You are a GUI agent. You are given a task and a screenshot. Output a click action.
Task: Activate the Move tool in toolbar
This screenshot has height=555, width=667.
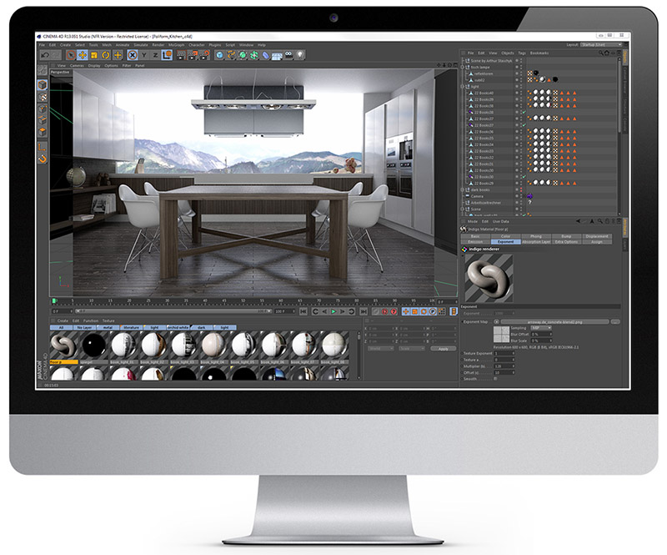[x=83, y=55]
